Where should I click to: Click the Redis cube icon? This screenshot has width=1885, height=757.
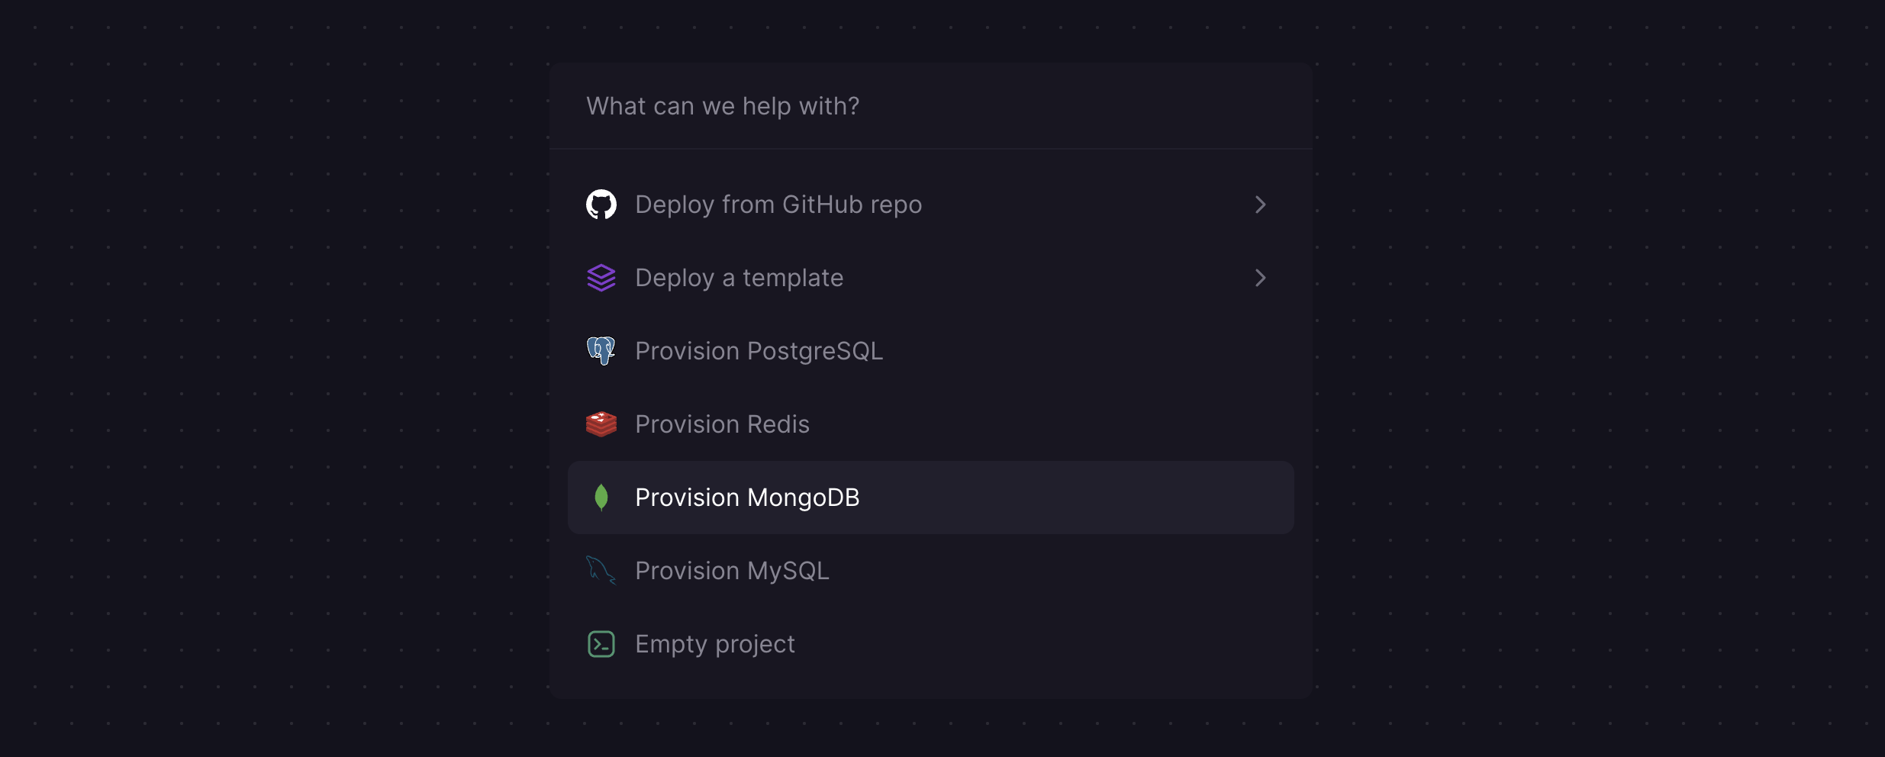click(x=602, y=424)
